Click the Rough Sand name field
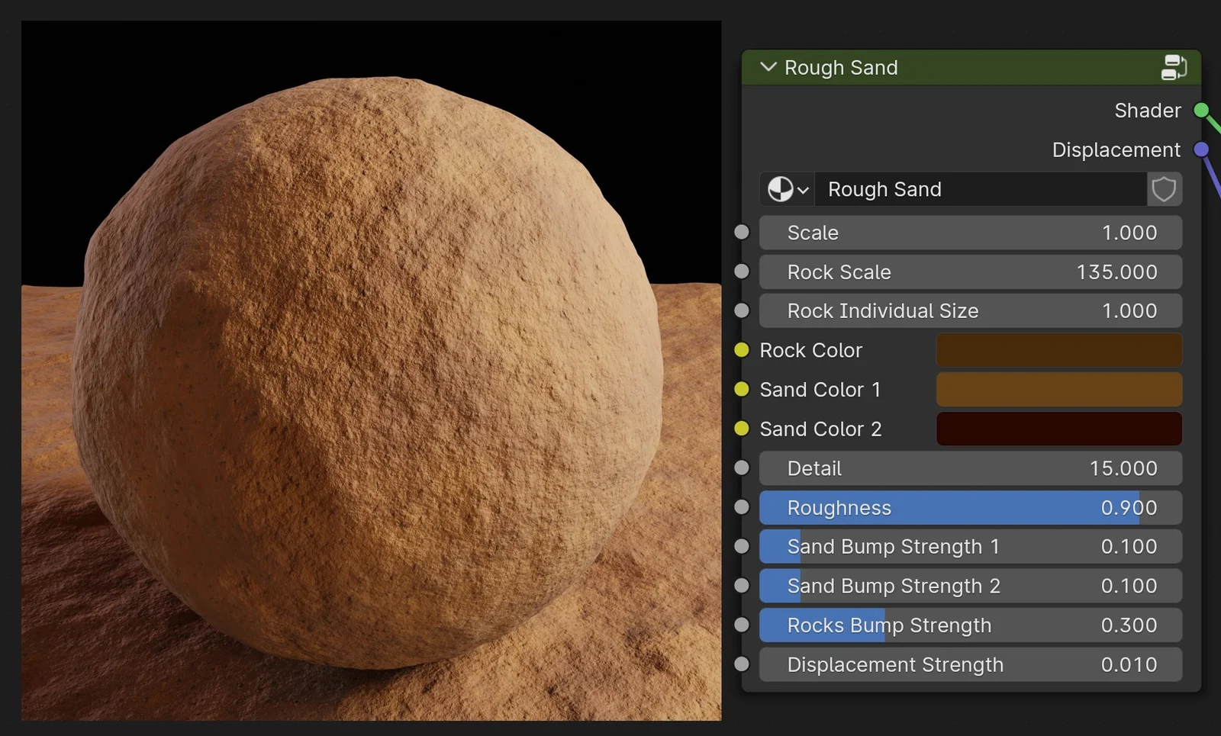Viewport: 1221px width, 736px height. coord(981,189)
